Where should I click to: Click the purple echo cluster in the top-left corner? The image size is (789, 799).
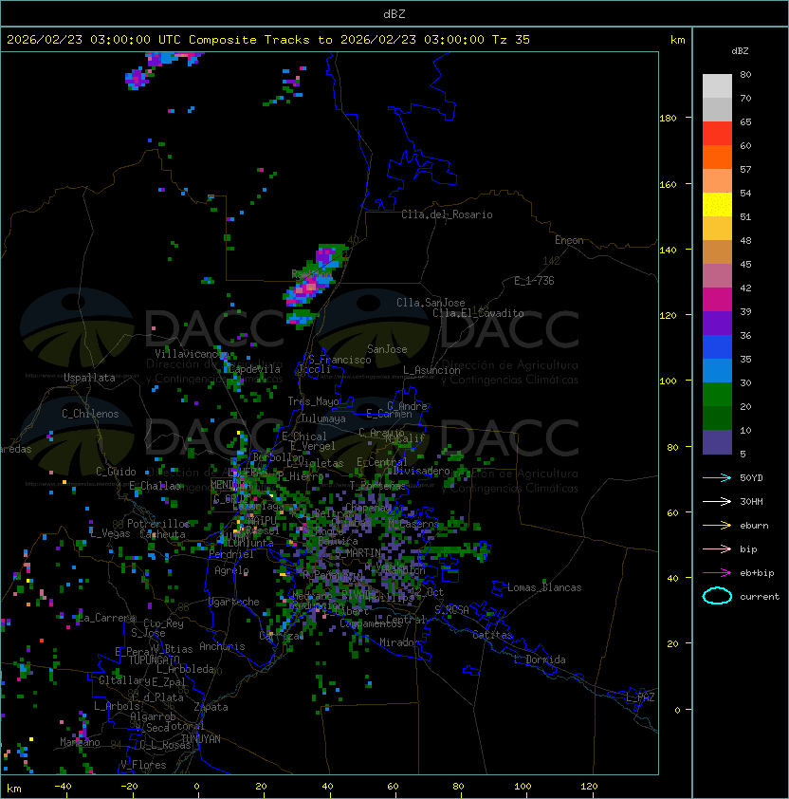(138, 78)
